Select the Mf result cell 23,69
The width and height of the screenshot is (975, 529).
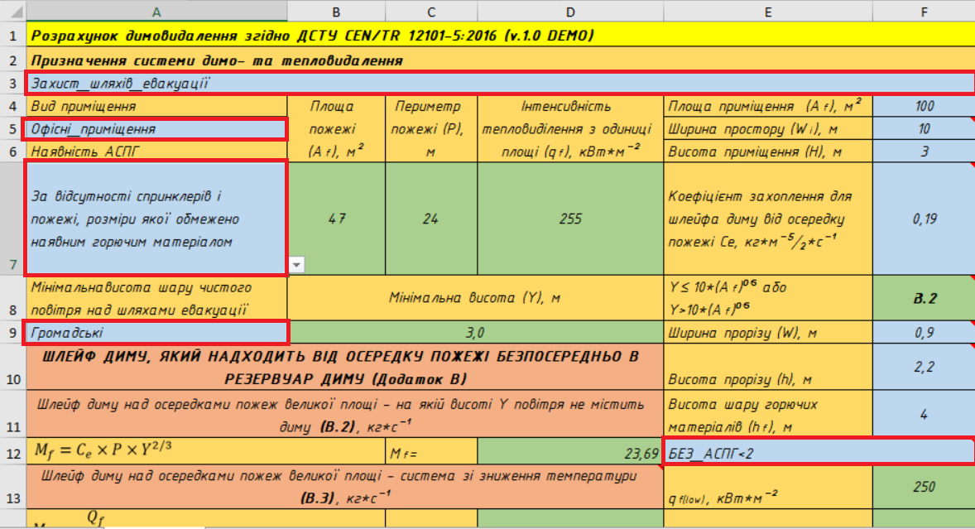(570, 452)
